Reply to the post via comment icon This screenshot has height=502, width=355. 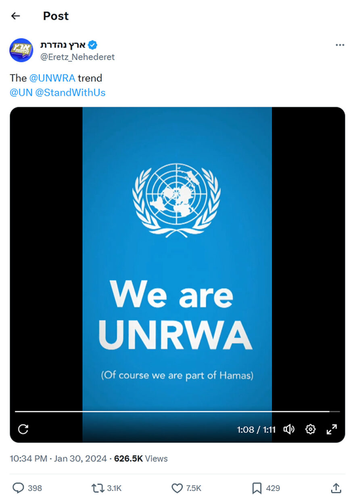point(18,488)
